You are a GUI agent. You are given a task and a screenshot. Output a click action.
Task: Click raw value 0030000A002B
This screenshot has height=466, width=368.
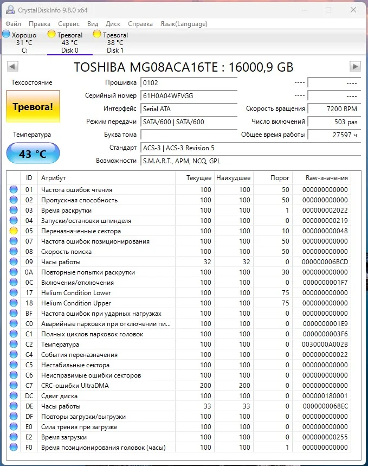pos(325,344)
